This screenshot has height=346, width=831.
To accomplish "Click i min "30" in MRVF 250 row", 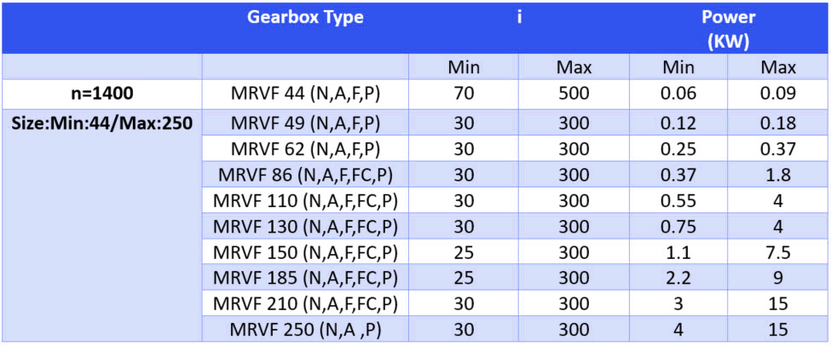I will (464, 330).
